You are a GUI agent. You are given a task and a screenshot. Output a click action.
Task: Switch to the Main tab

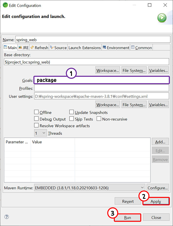pos(10,48)
